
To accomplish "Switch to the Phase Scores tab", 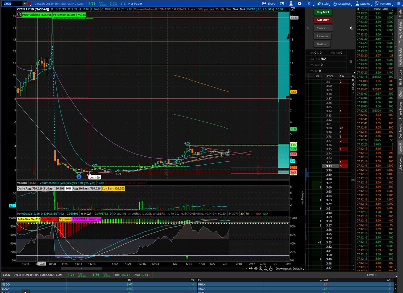I will (x=400, y=110).
